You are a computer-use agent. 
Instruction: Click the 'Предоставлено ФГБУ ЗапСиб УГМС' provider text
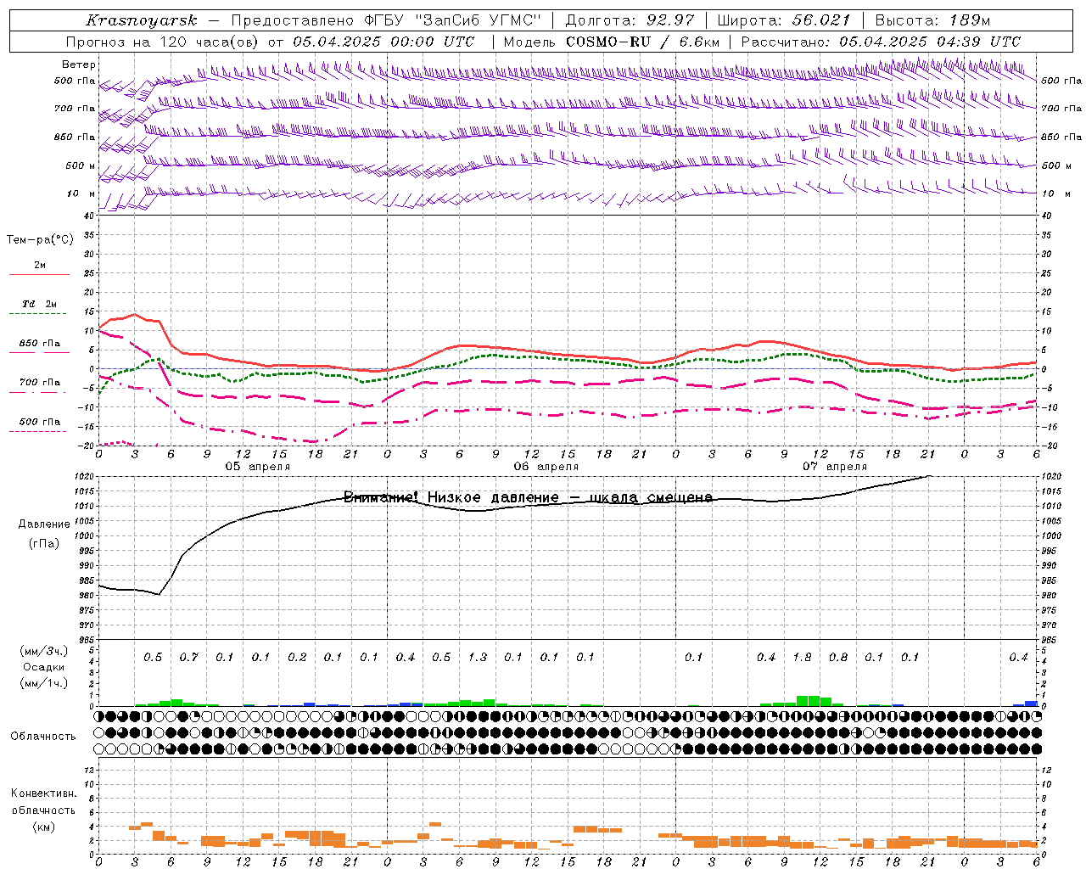[386, 20]
